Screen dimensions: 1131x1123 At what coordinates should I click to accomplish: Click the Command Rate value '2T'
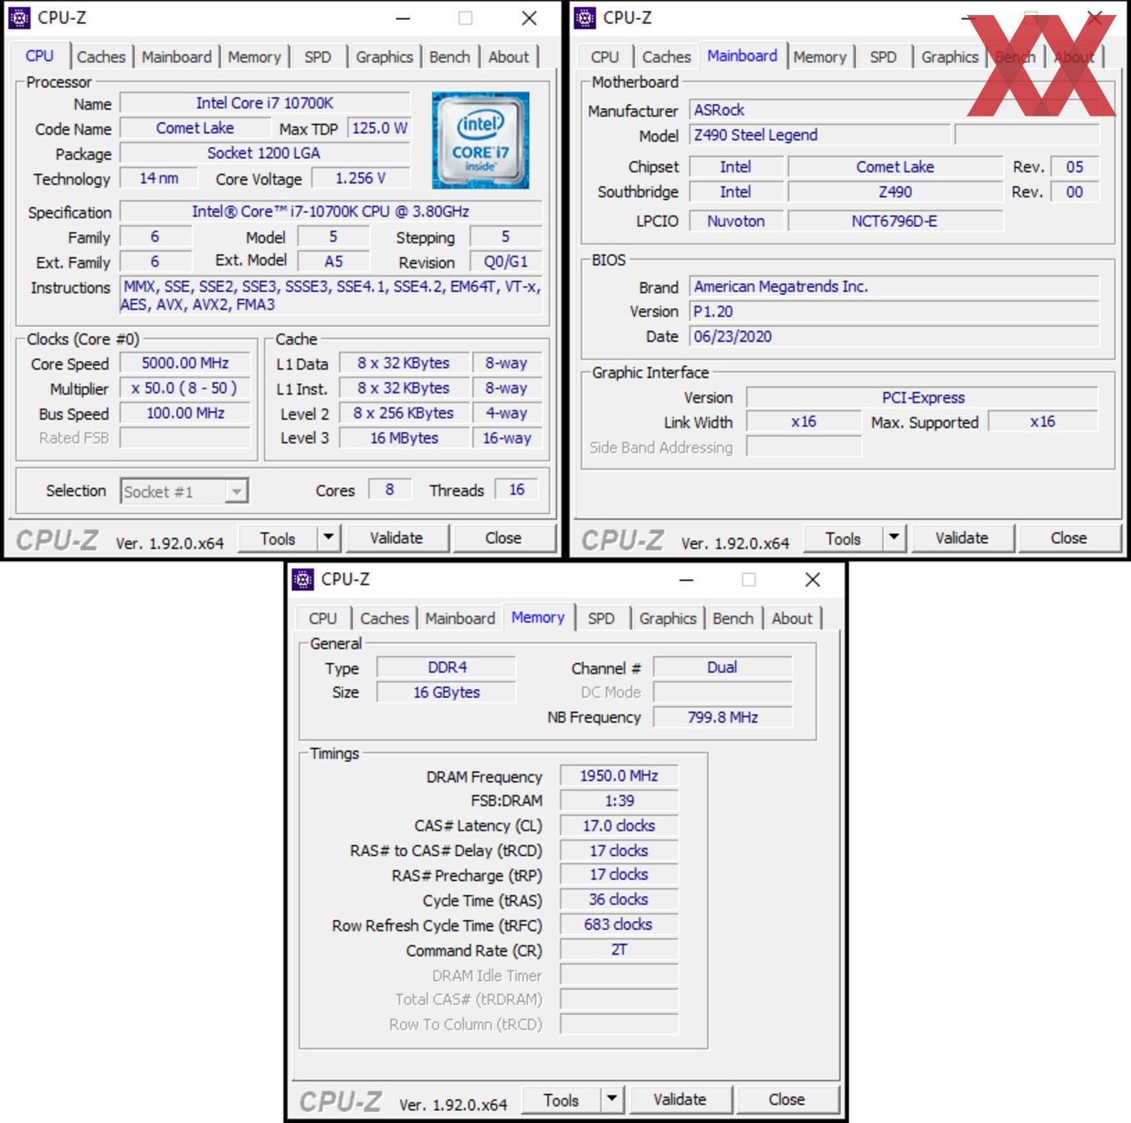(x=620, y=949)
